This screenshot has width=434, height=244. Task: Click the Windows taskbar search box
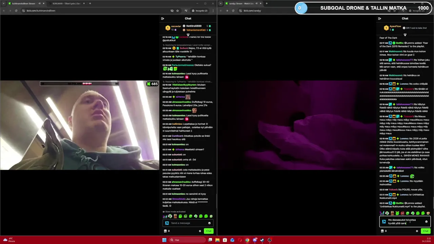[x=188, y=240]
